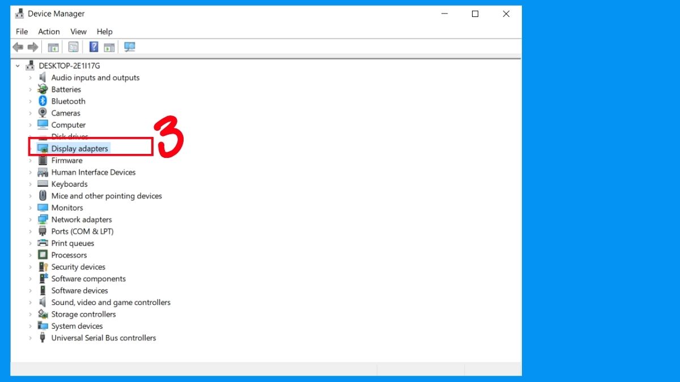680x382 pixels.
Task: Click the Firmware chip icon
Action: pyautogui.click(x=42, y=160)
